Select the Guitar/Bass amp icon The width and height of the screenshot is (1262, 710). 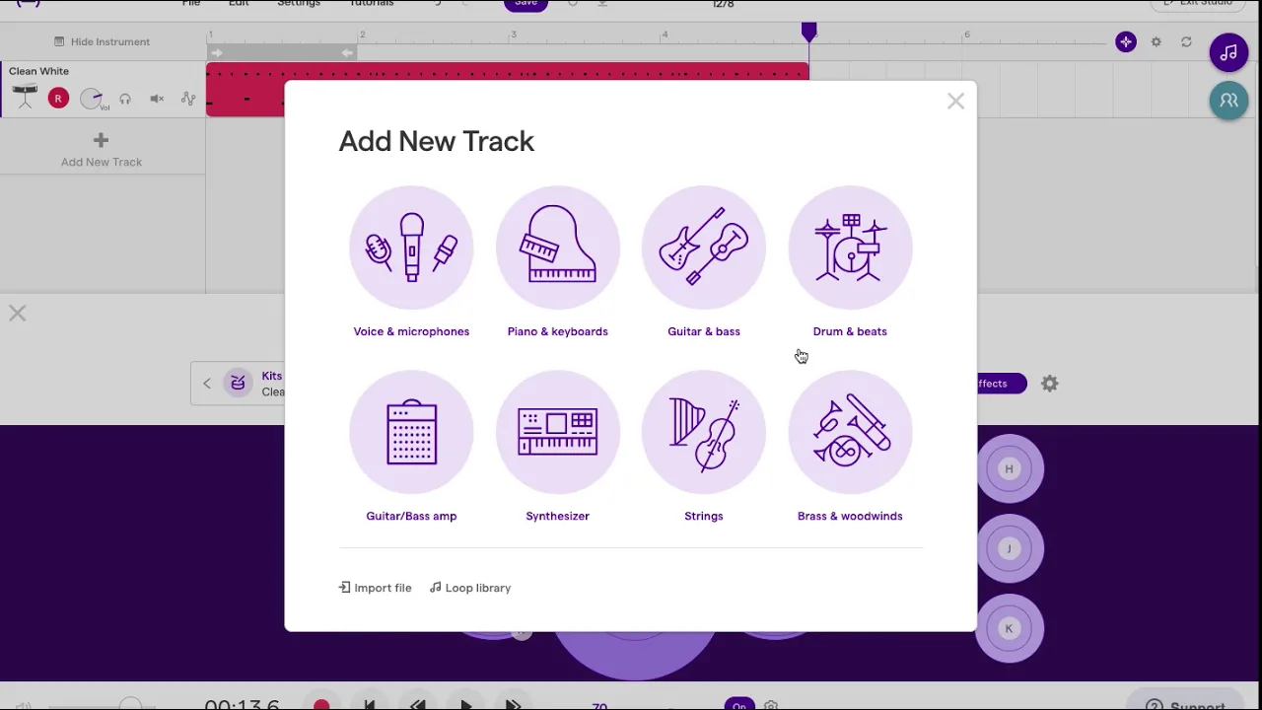coord(411,432)
